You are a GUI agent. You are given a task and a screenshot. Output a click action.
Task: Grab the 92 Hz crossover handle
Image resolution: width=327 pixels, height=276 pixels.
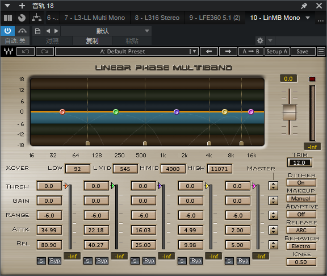tap(88, 143)
